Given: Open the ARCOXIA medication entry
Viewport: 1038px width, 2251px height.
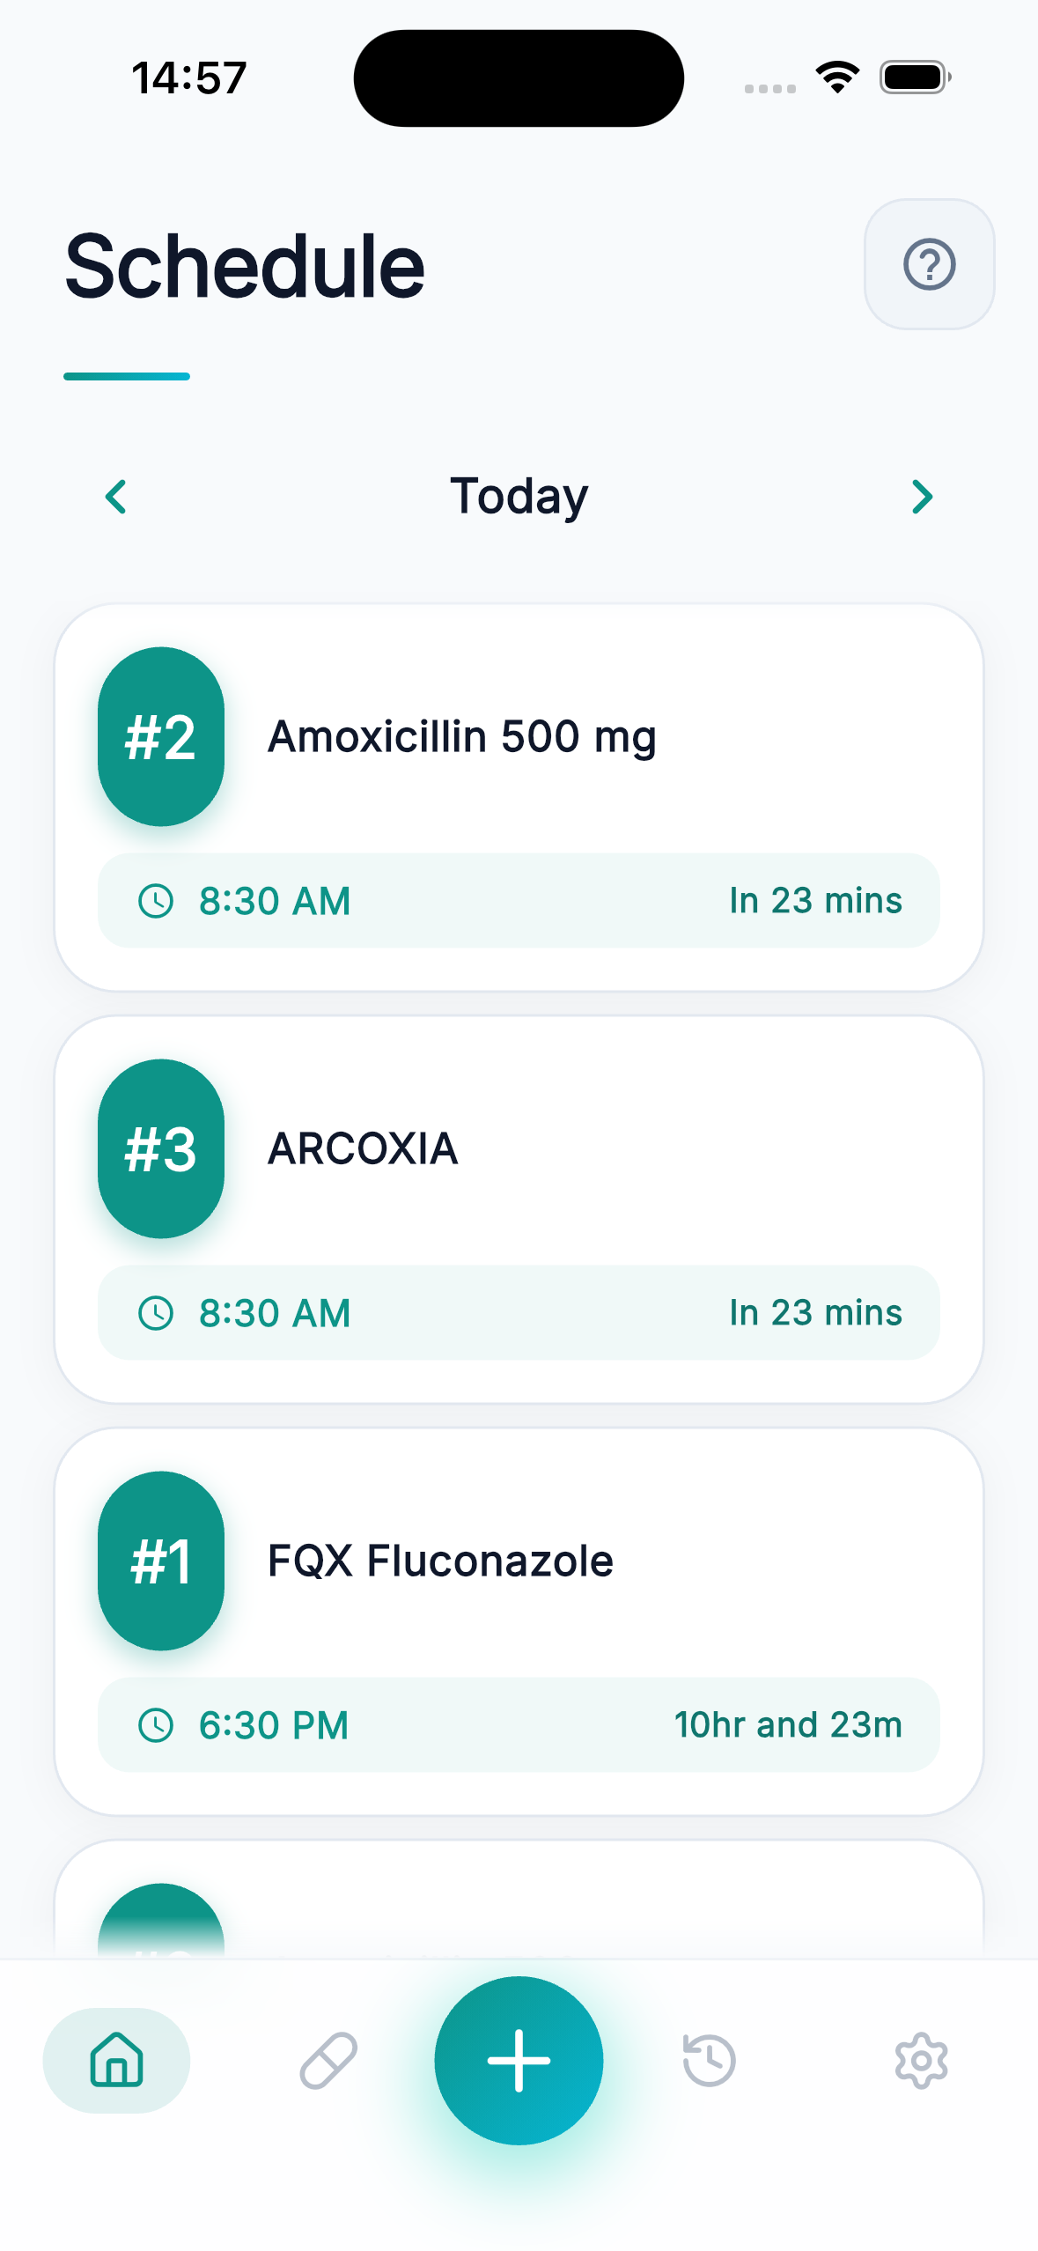Looking at the screenshot, I should point(519,1210).
